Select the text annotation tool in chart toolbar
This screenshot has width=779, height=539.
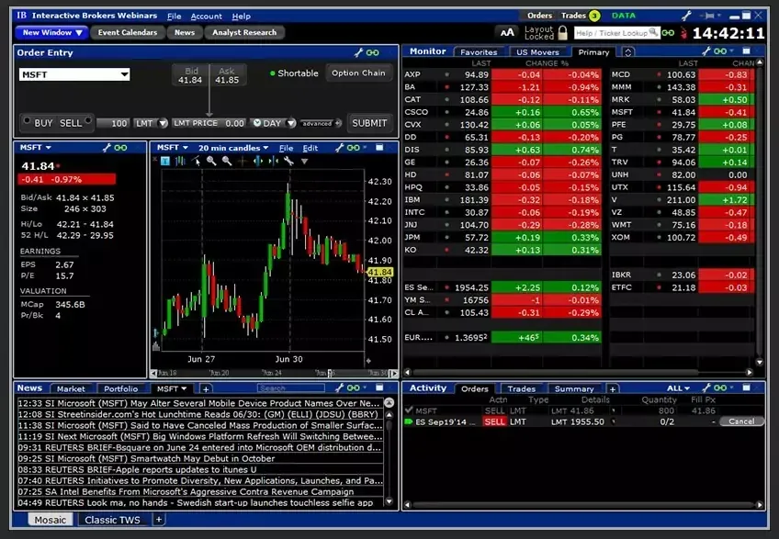(x=165, y=161)
